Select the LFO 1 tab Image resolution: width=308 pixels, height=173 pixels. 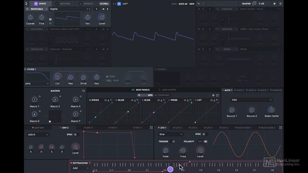pos(162,128)
